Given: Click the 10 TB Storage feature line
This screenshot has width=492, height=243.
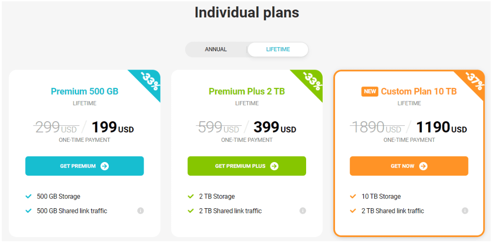Looking at the screenshot, I should pos(381,197).
